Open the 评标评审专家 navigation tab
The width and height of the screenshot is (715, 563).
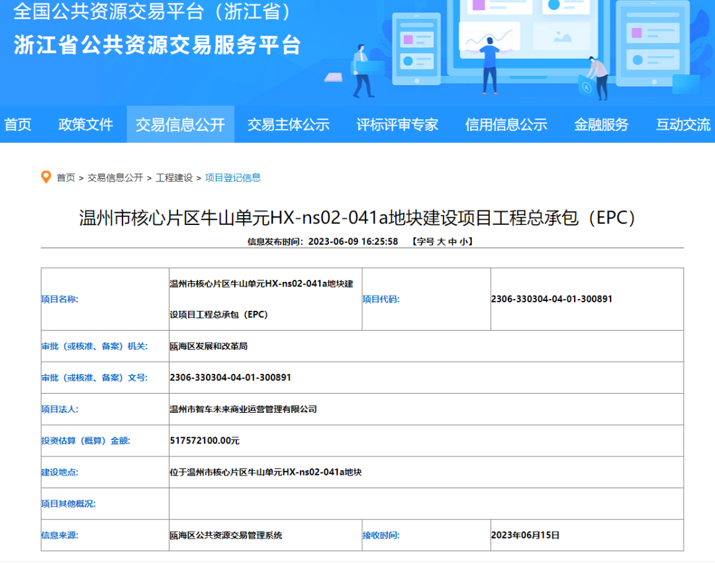(397, 124)
